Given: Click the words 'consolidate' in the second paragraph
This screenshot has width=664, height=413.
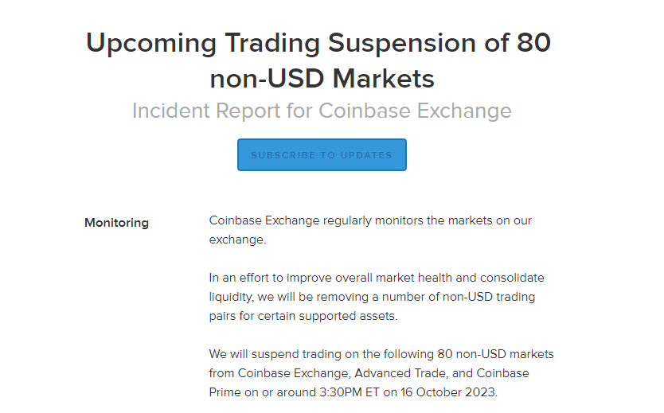Looking at the screenshot, I should [512, 278].
